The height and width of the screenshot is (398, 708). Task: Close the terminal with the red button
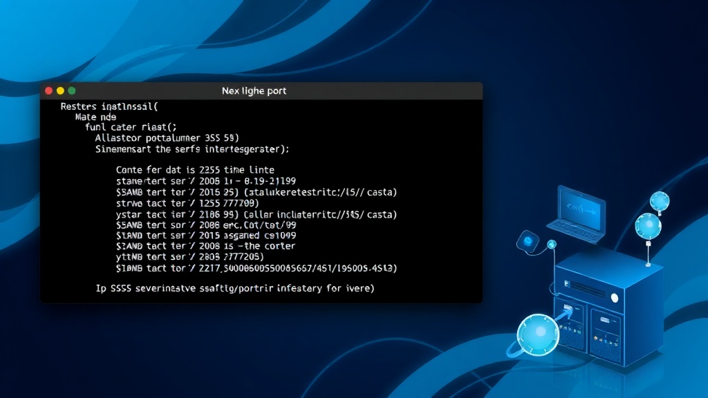(48, 91)
